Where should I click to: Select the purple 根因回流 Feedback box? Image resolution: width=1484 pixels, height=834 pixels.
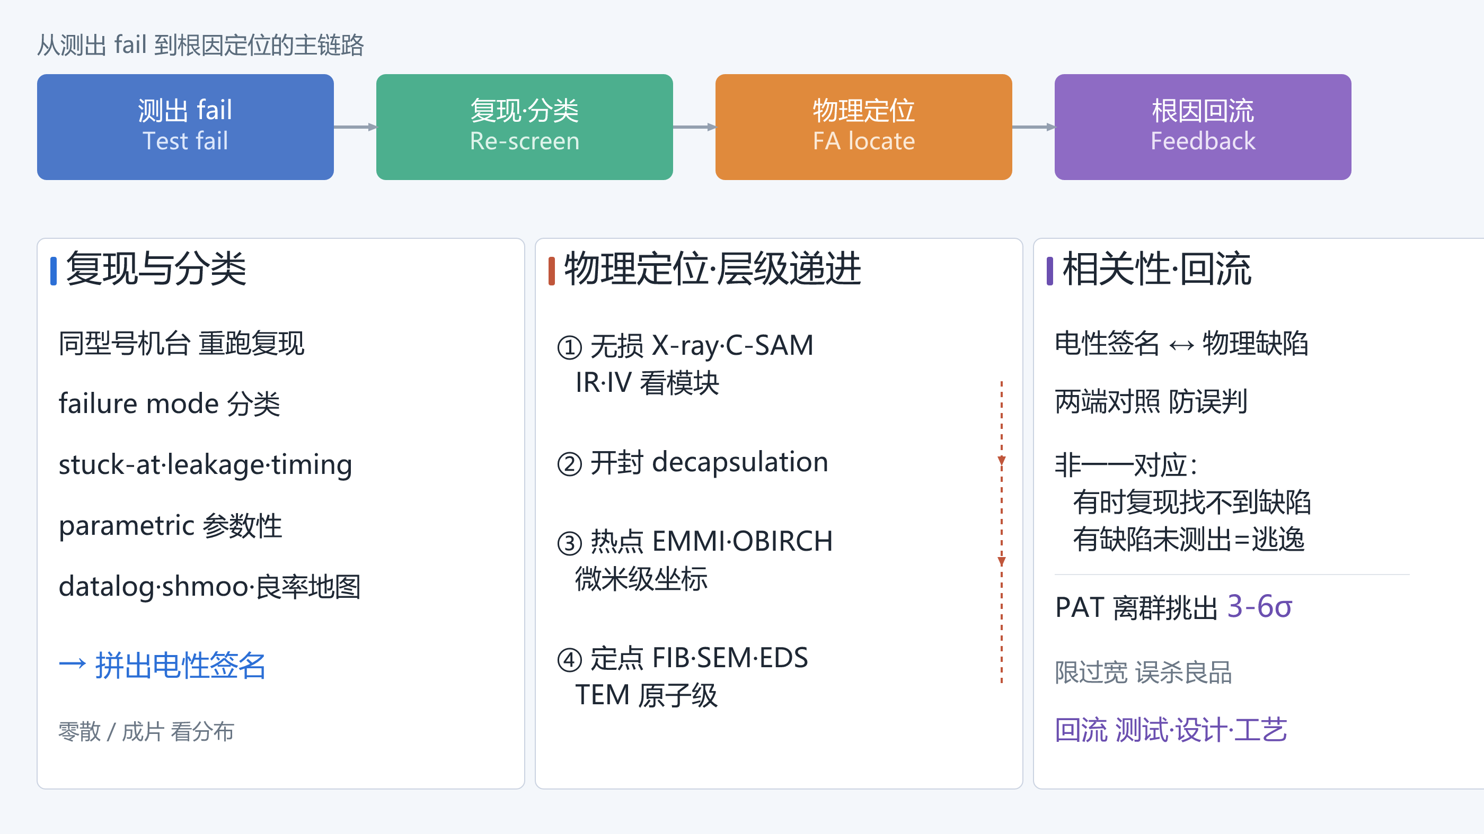[x=1203, y=127]
